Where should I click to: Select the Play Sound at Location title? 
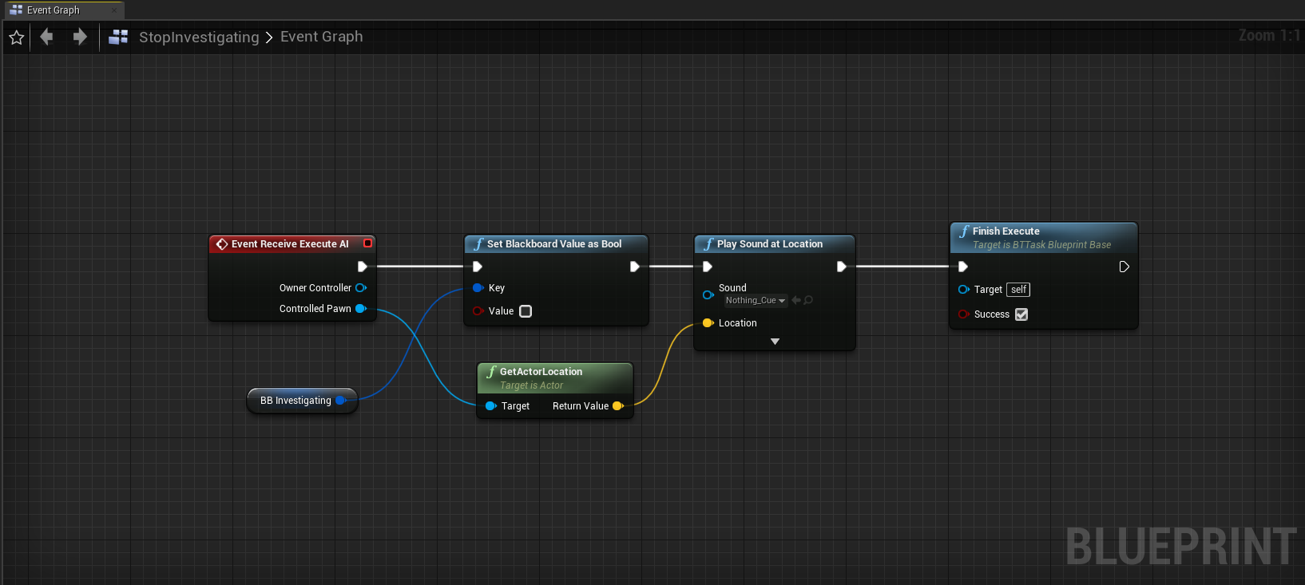coord(770,244)
